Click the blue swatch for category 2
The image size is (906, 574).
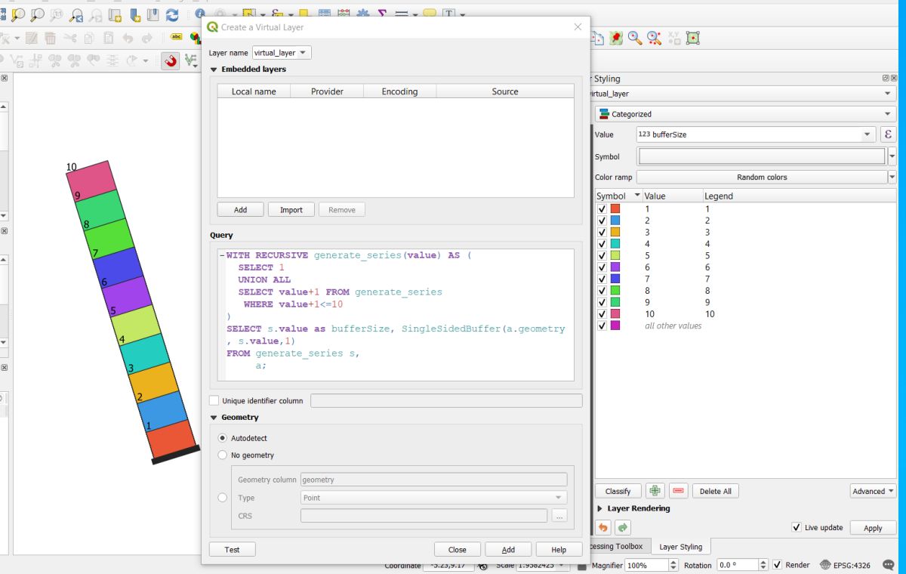(615, 221)
